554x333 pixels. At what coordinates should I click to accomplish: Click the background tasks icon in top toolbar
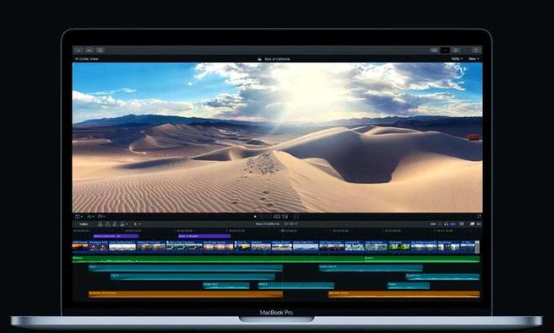(x=100, y=51)
